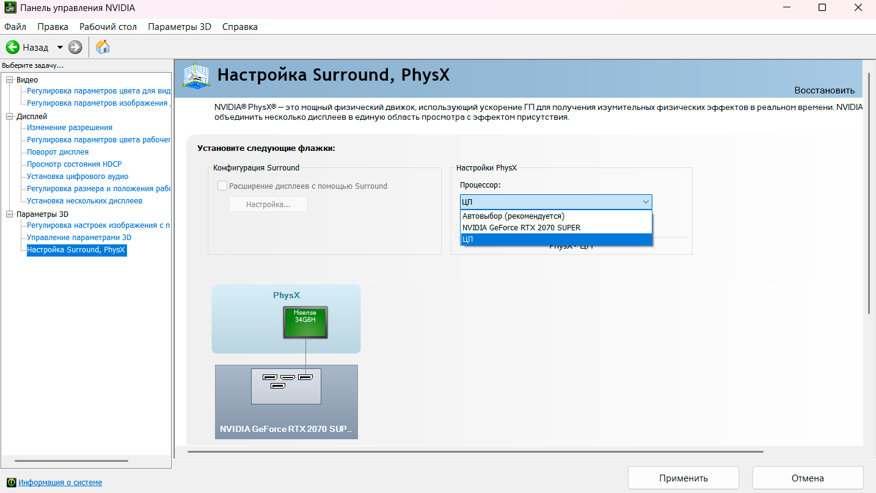Viewport: 876px width, 493px height.
Task: Click the green Back arrow icon
Action: (13, 47)
